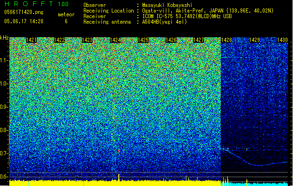293x186 pixels.
Task: Click the 1425 time marker
Action: click(143, 40)
